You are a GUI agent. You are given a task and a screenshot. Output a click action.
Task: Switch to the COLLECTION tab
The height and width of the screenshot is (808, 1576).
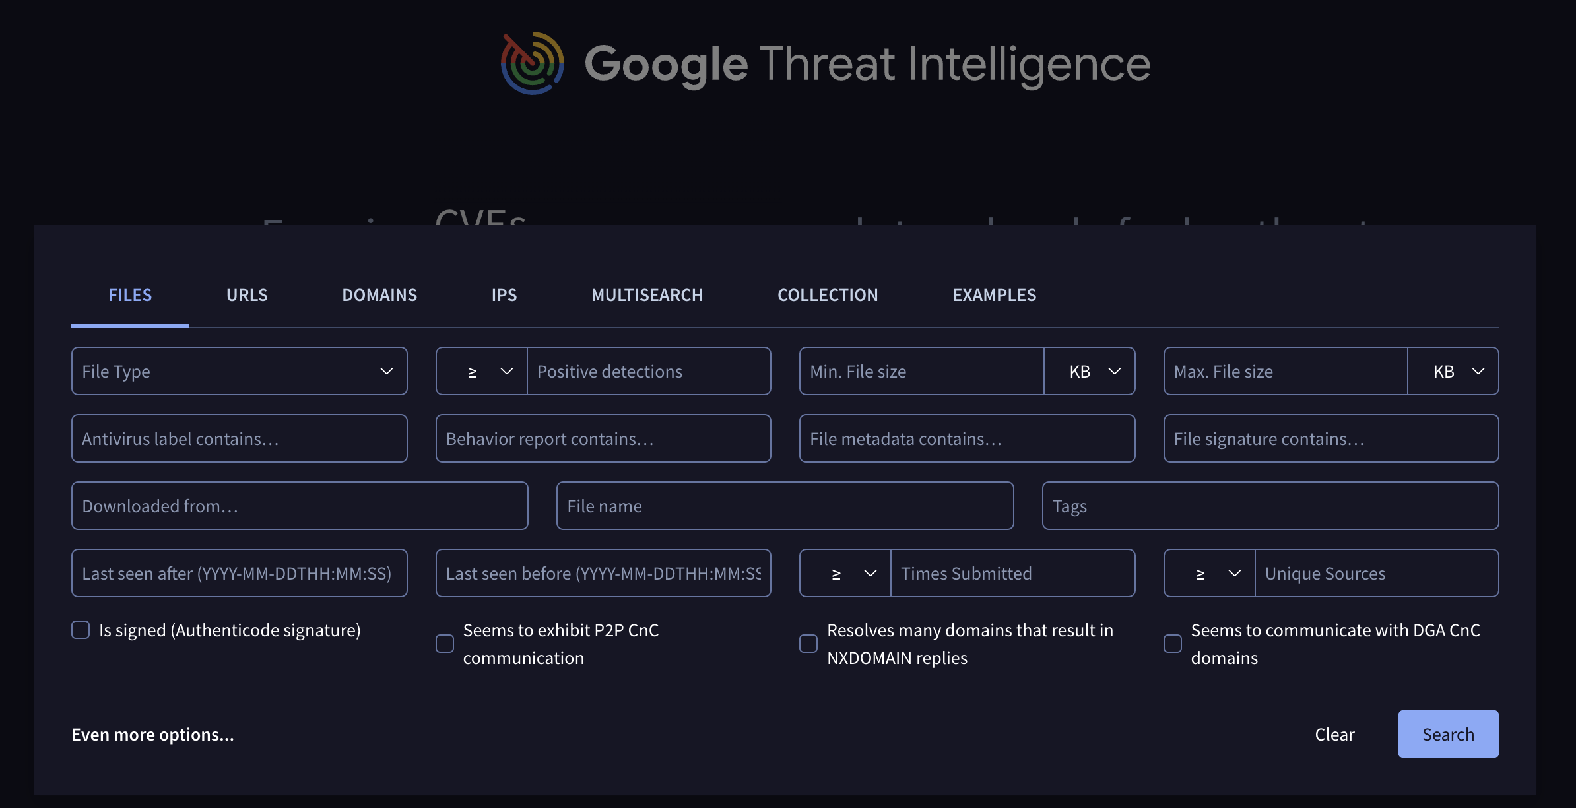[828, 295]
